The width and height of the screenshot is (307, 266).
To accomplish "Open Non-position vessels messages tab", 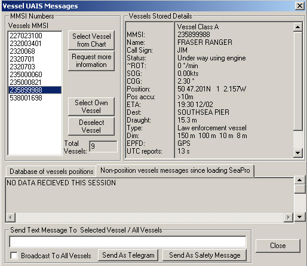I will pyautogui.click(x=175, y=170).
